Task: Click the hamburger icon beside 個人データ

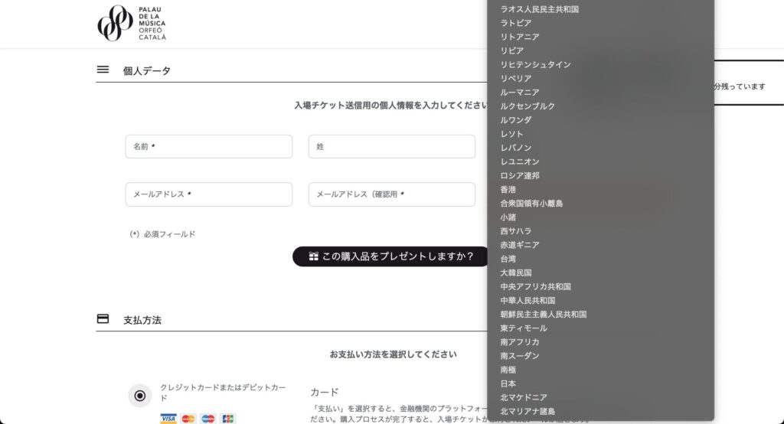Action: [103, 70]
